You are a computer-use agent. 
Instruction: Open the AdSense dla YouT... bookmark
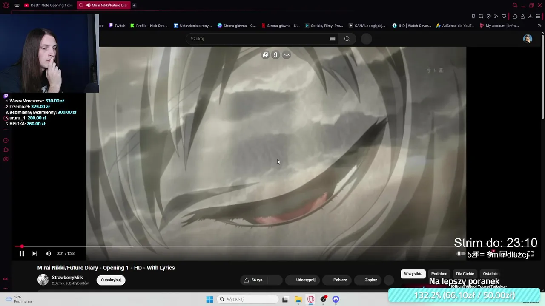[455, 25]
